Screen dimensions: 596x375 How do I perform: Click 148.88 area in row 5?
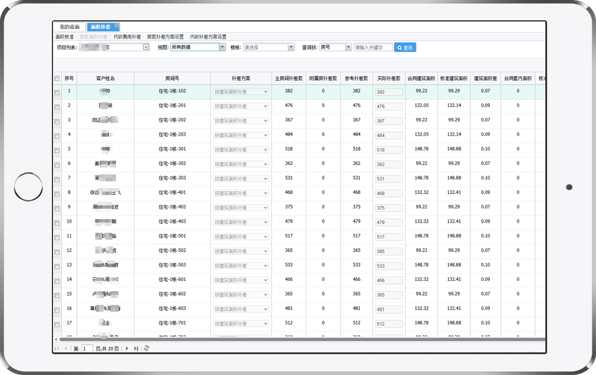coord(454,149)
